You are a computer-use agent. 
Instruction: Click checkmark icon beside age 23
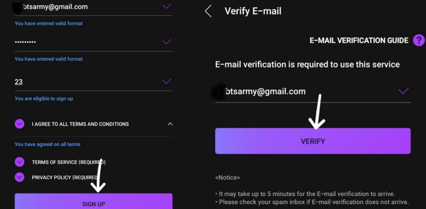[x=167, y=81]
